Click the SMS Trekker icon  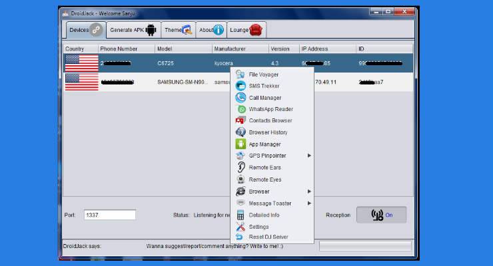241,86
